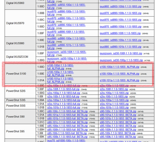
Task: Download s95-100e-1.1.0-1855-full_BETA.zip
Action: coord(67,126)
